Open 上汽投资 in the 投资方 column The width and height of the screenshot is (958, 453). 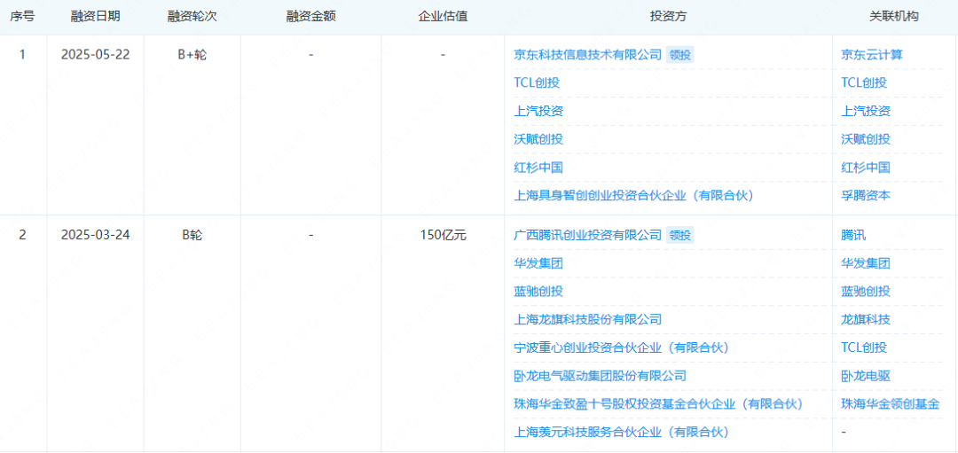point(538,111)
